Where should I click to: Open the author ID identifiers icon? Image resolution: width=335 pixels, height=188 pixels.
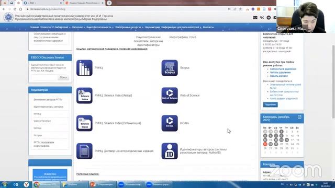170,151
